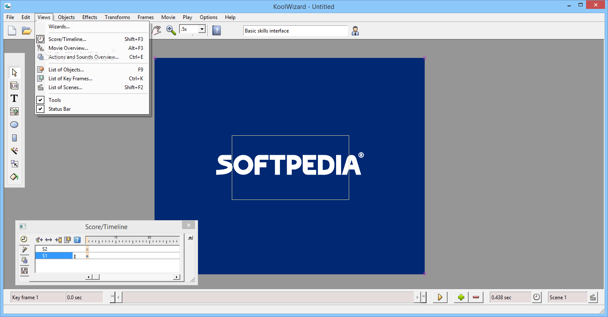
Task: Select the S1 row in timeline
Action: [x=107, y=256]
